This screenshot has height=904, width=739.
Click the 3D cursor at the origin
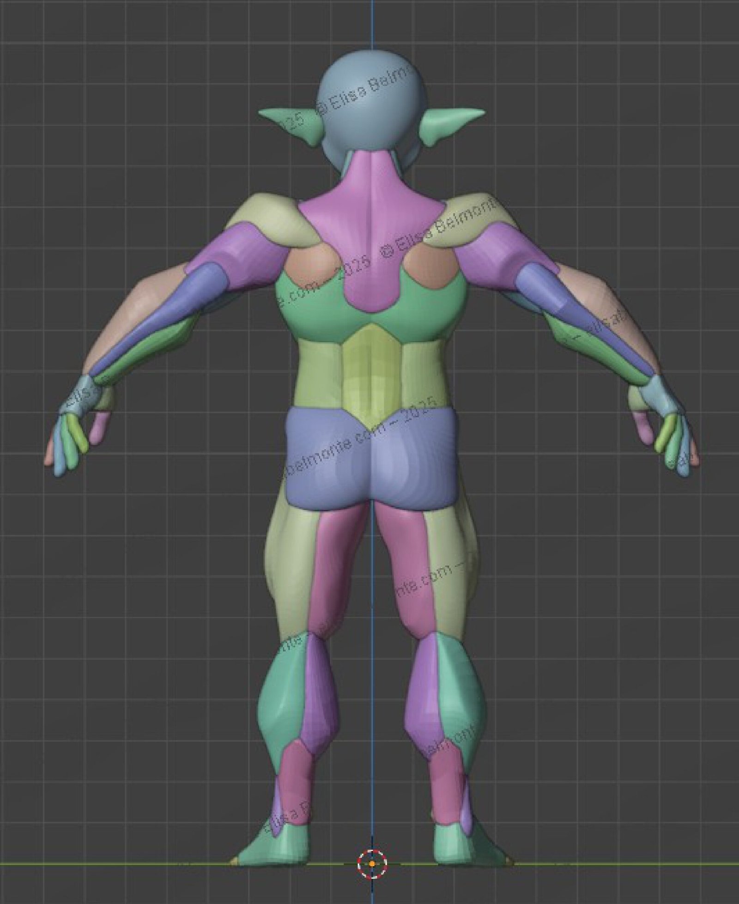point(372,863)
